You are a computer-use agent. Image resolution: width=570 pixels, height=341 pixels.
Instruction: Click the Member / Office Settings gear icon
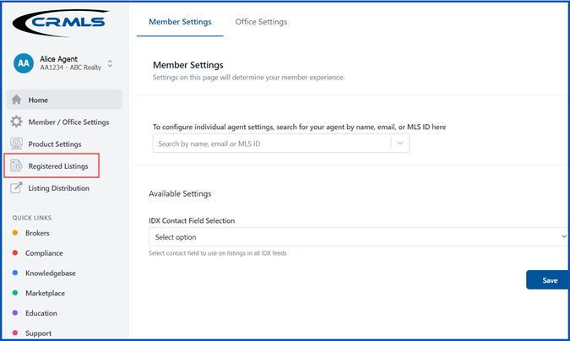[16, 122]
